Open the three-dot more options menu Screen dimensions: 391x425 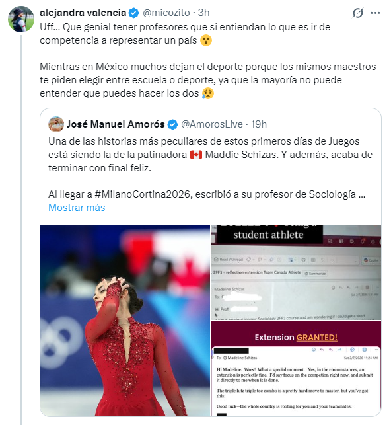pyautogui.click(x=375, y=13)
